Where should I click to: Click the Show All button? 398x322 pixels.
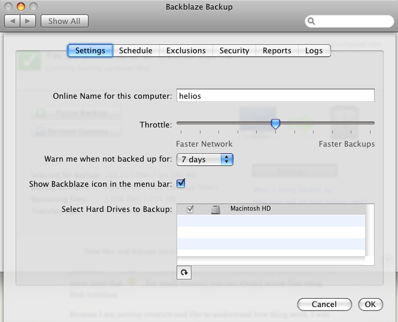65,21
